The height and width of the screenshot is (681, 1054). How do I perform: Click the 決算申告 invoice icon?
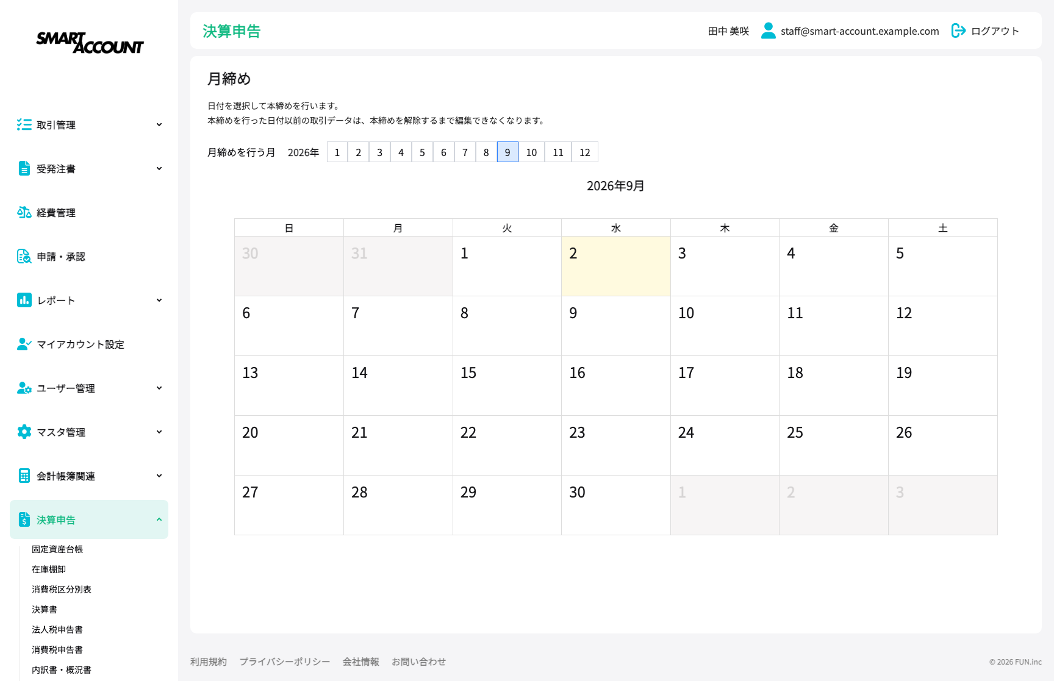pos(24,520)
